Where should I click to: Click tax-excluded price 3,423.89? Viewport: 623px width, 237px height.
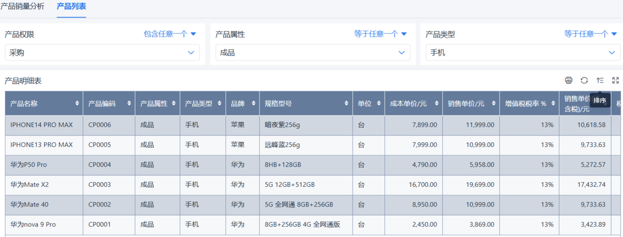click(x=593, y=225)
